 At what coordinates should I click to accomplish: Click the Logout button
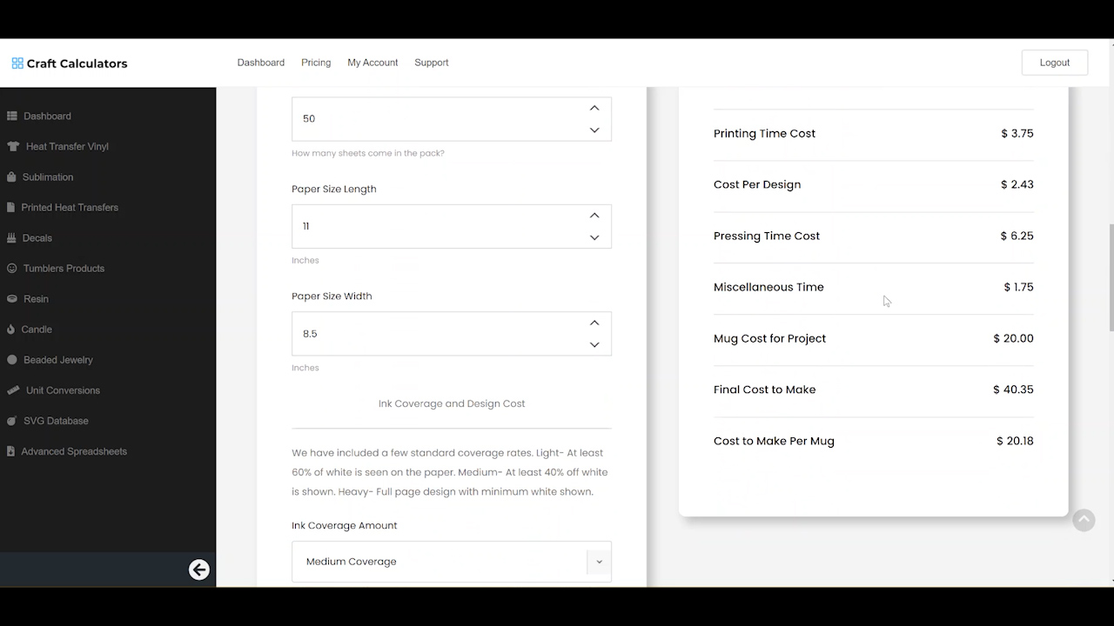(1055, 63)
